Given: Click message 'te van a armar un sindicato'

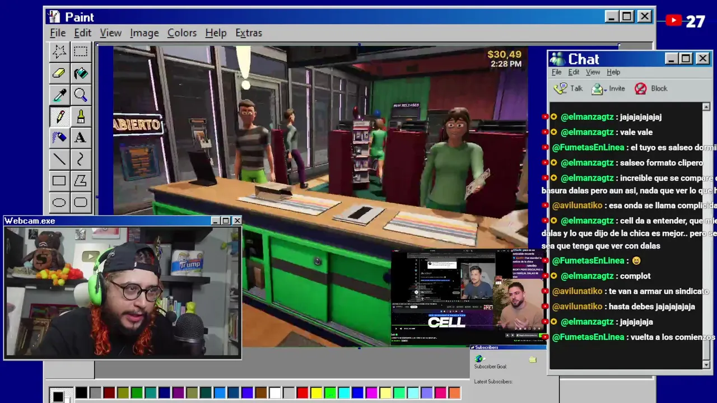Looking at the screenshot, I should point(659,291).
